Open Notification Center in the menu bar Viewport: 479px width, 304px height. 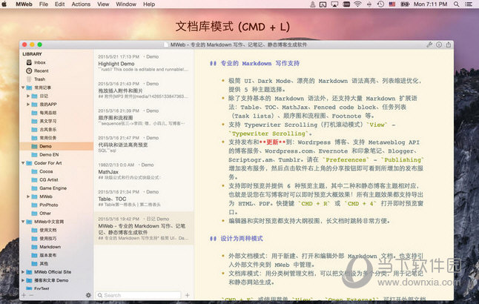click(469, 4)
